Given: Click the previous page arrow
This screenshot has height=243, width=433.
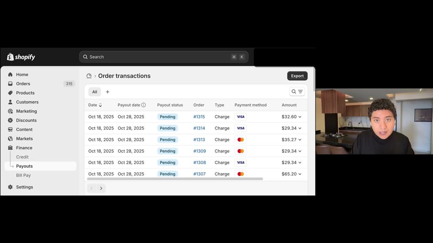Looking at the screenshot, I should point(91,188).
